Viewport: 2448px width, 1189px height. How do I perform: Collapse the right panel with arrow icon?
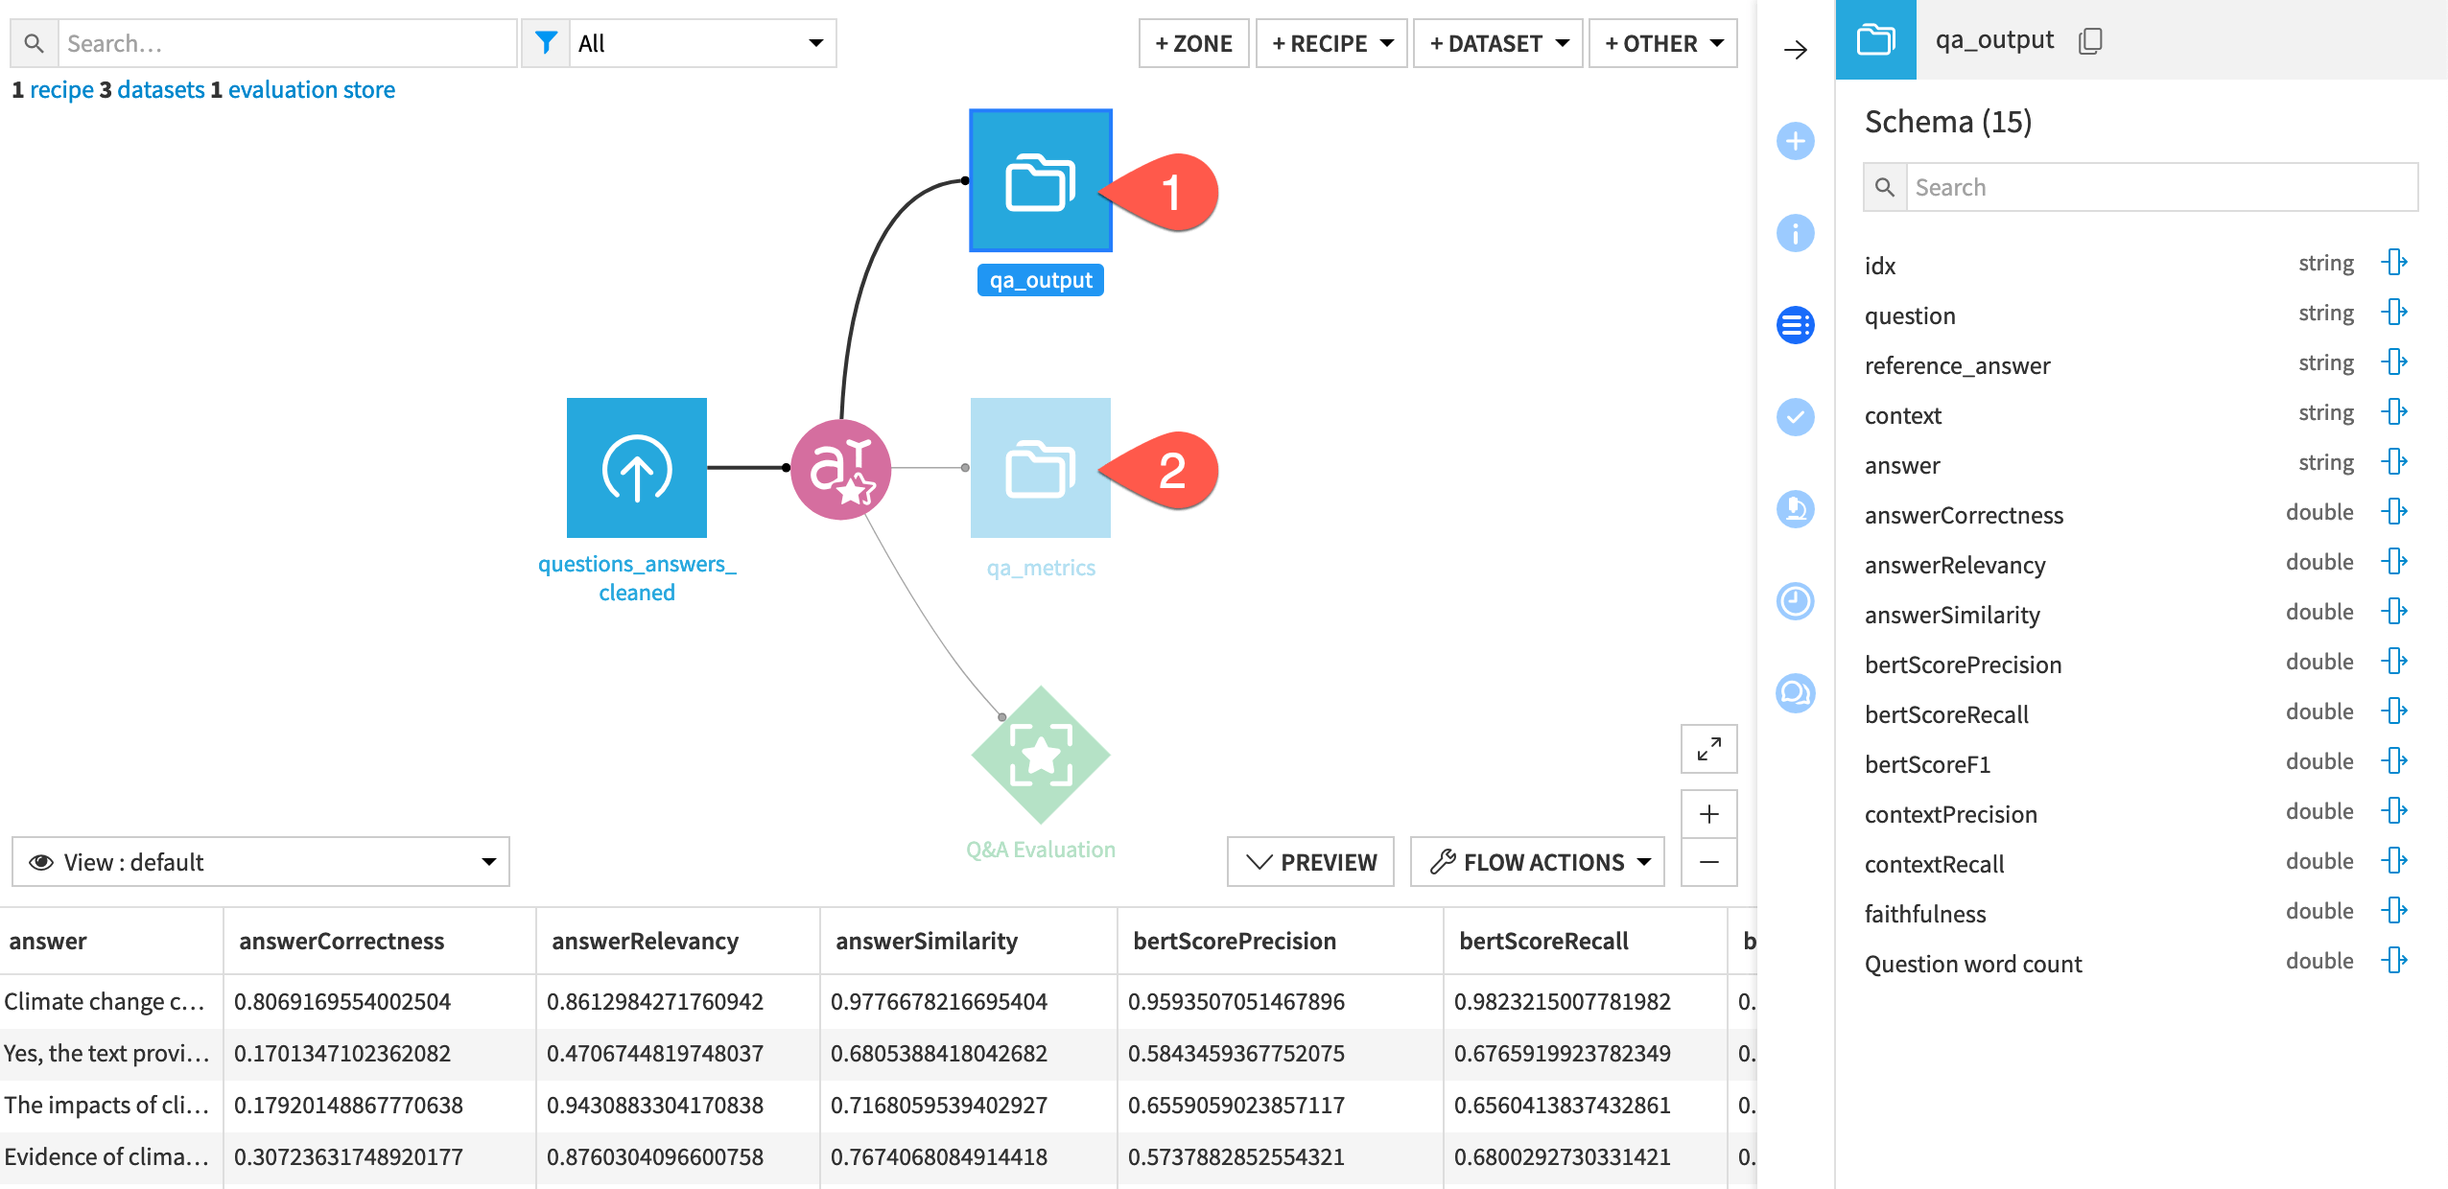(x=1796, y=50)
